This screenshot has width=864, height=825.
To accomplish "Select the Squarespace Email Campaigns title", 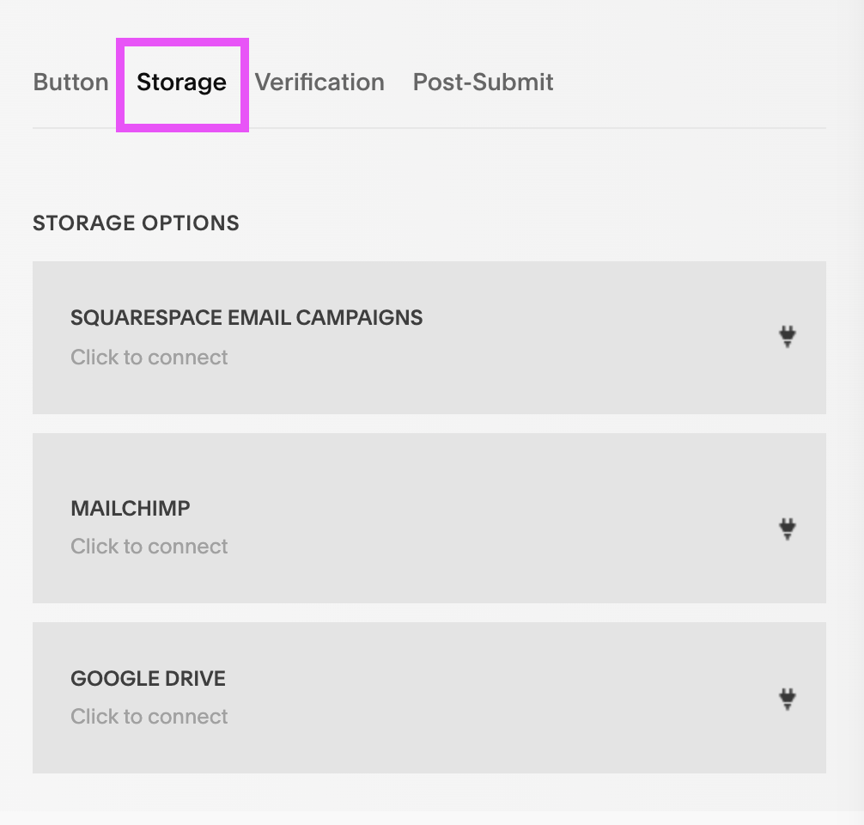I will pyautogui.click(x=246, y=318).
